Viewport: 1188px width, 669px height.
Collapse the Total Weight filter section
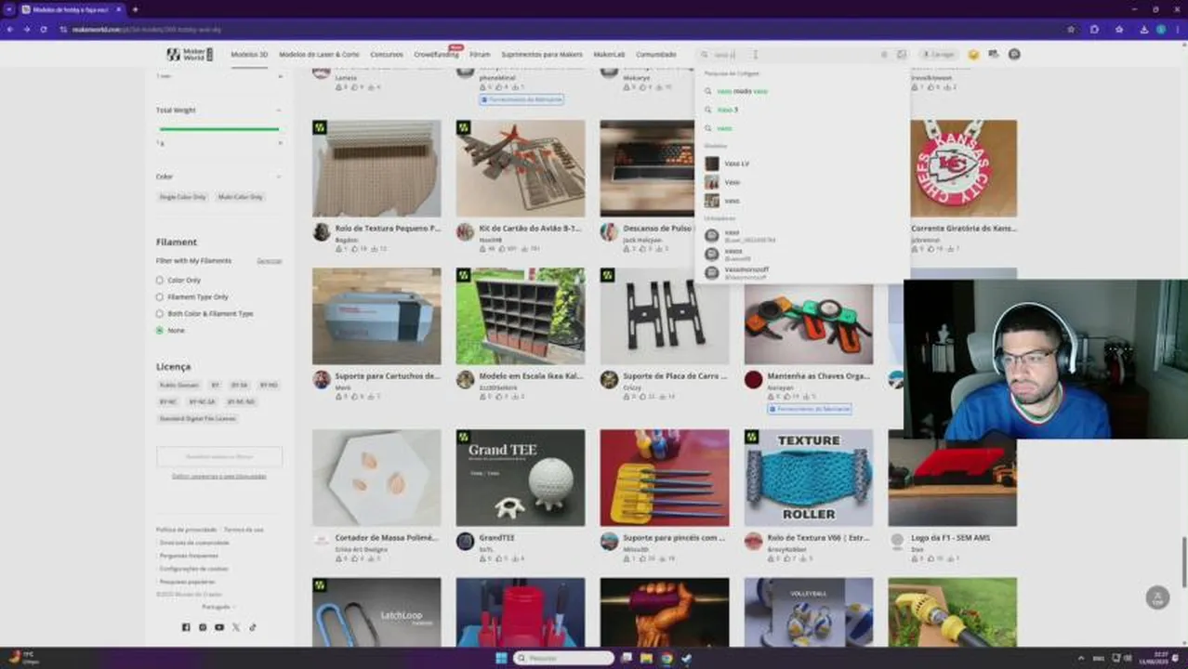[278, 111]
